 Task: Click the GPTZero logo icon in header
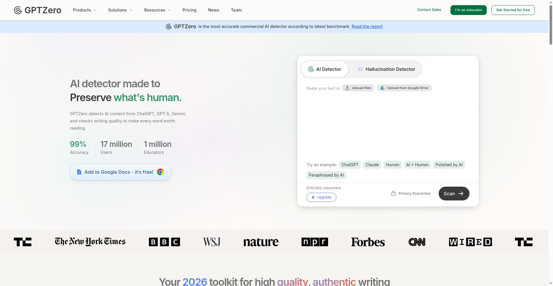coord(18,10)
